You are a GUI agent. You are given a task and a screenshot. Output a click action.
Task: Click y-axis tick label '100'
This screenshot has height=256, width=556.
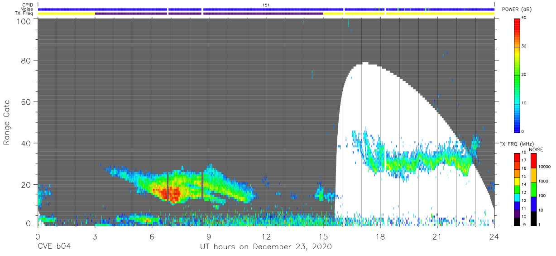[24, 21]
